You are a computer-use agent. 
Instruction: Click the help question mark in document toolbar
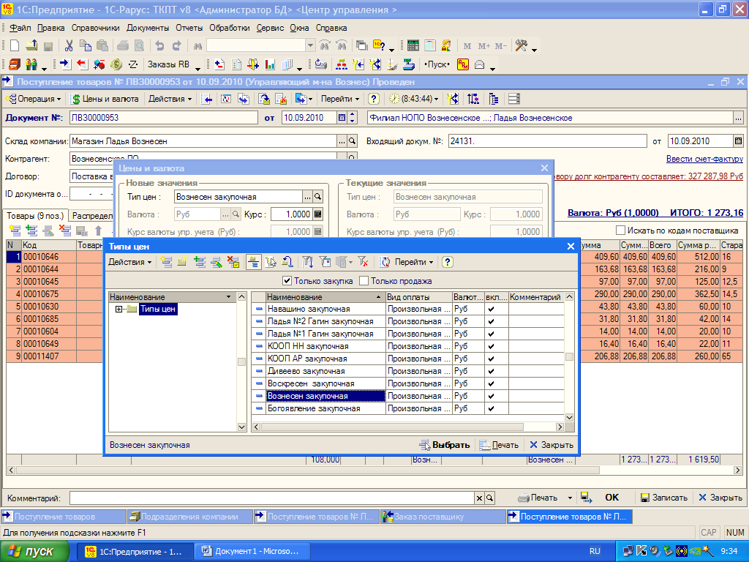point(374,99)
